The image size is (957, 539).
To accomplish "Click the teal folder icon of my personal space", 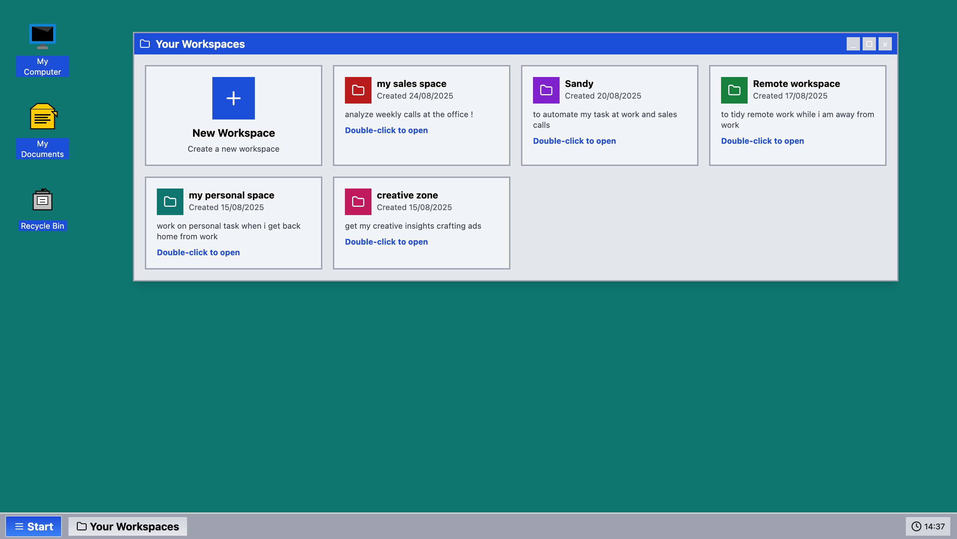I will [x=170, y=201].
